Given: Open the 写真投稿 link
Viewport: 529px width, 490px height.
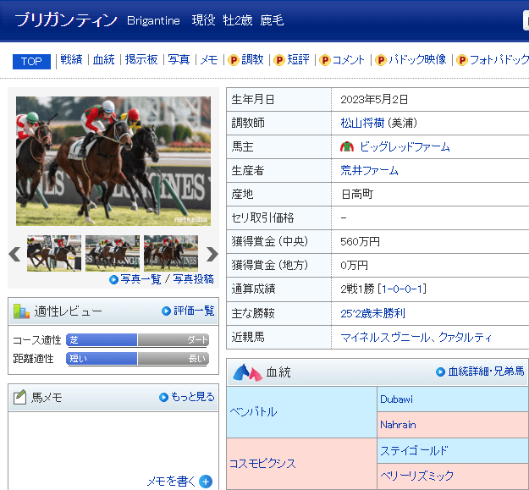Looking at the screenshot, I should pyautogui.click(x=193, y=279).
